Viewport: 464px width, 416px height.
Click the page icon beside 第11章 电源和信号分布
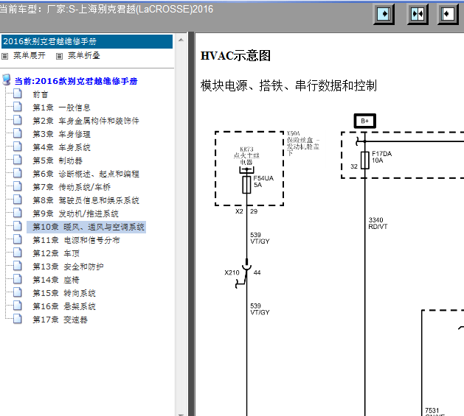(18, 239)
